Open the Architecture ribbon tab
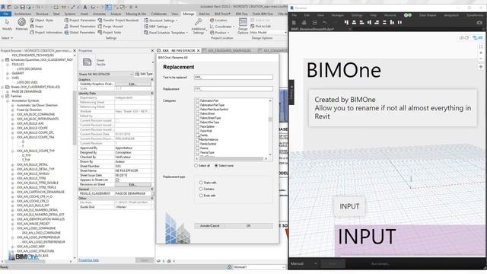 point(22,14)
